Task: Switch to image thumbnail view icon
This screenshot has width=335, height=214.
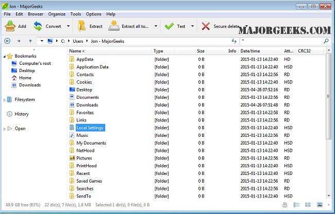Action: click(320, 206)
